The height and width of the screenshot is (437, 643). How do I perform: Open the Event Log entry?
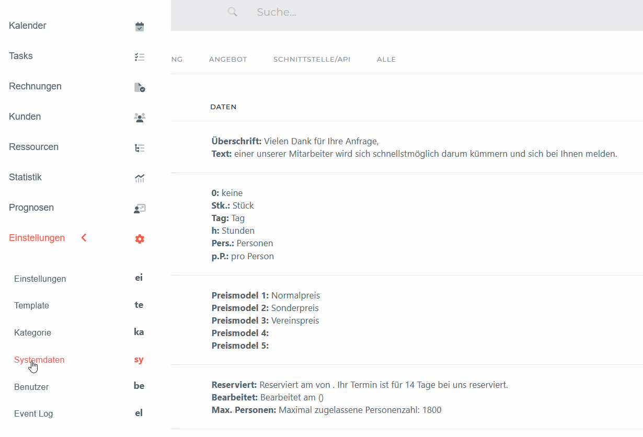coord(33,413)
